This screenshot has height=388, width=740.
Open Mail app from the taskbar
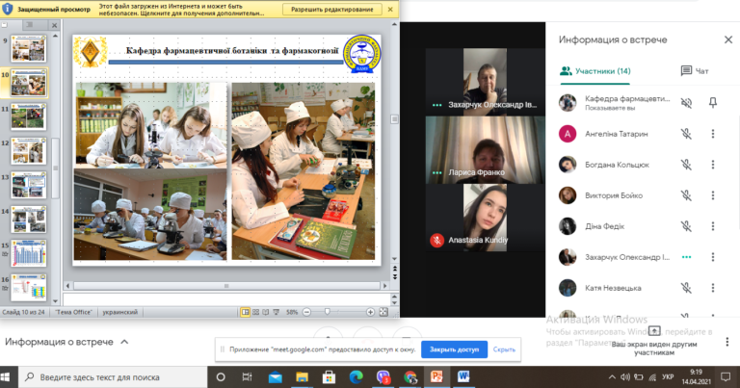tap(275, 377)
